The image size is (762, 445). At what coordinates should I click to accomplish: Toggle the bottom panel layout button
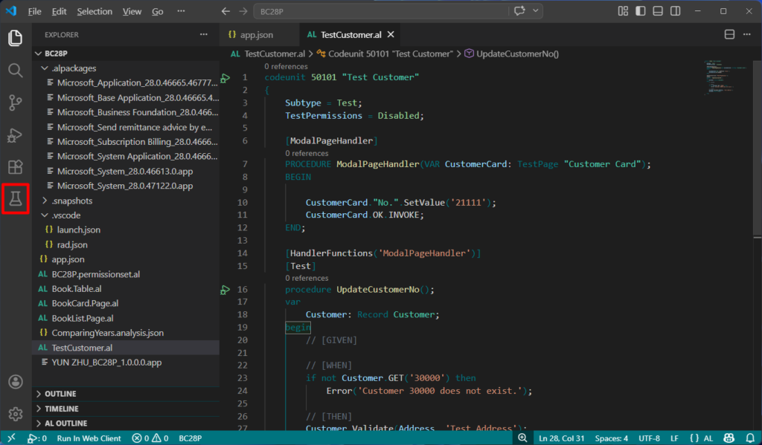[x=657, y=11]
